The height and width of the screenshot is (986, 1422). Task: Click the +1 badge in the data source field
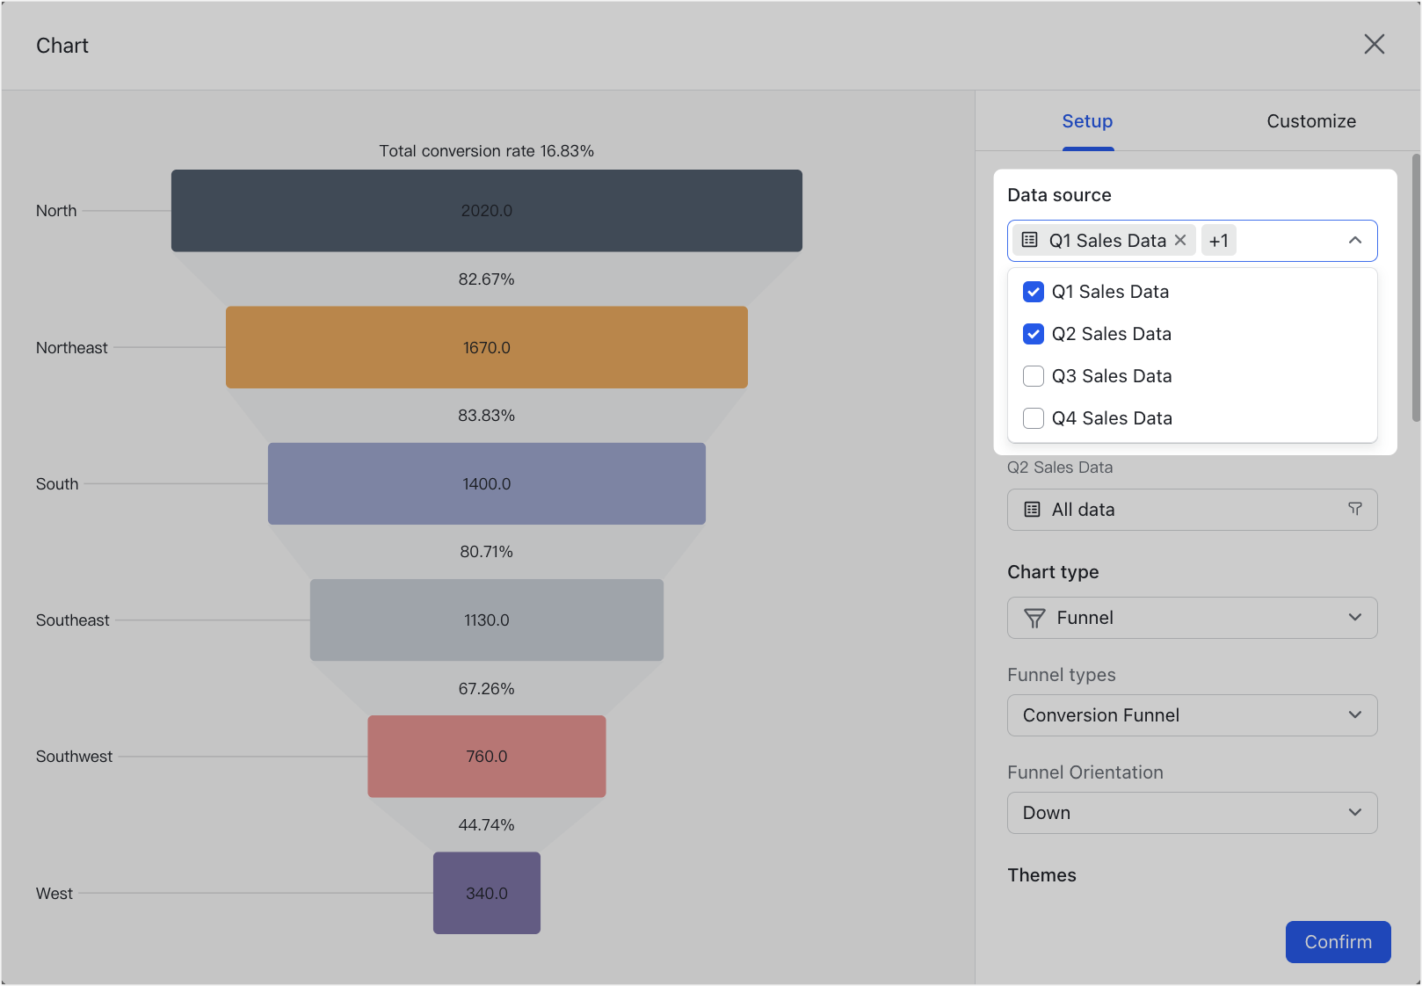[x=1219, y=240]
